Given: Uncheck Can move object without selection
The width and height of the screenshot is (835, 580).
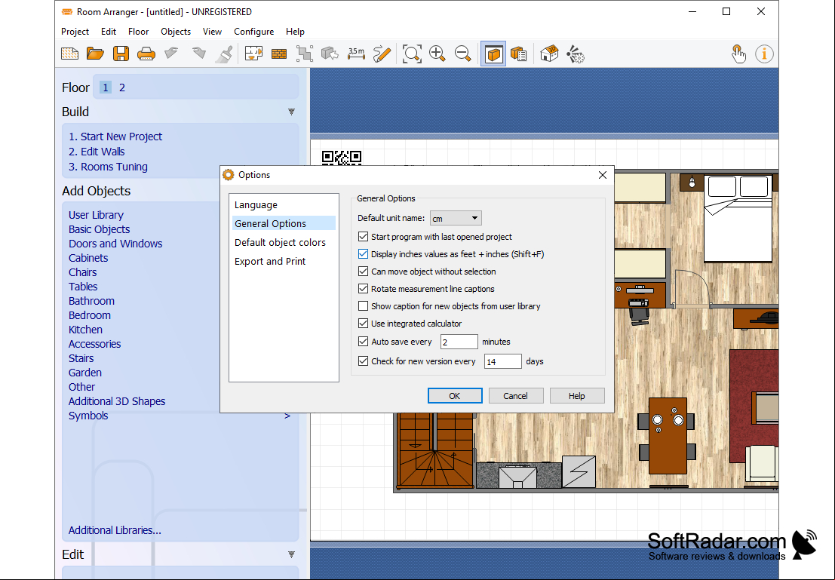Looking at the screenshot, I should [363, 271].
